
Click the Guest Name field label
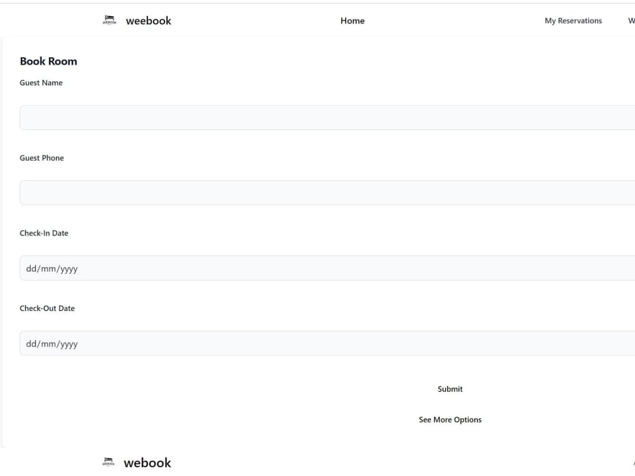pos(41,83)
